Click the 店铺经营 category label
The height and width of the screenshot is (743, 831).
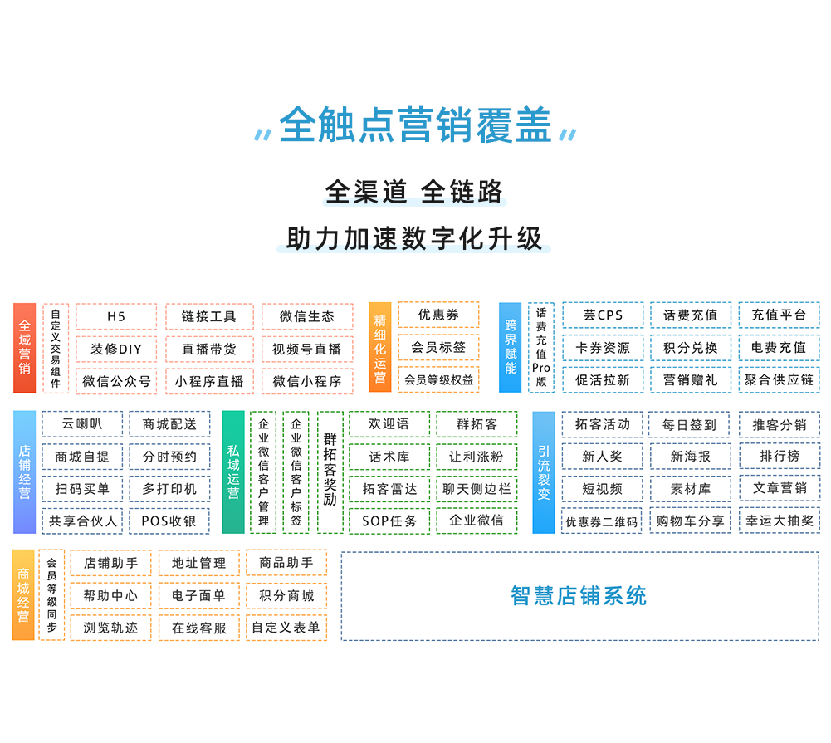[24, 472]
